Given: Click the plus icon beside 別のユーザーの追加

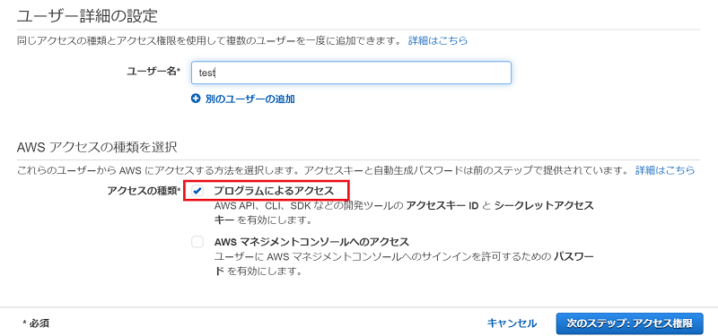Looking at the screenshot, I should (196, 99).
